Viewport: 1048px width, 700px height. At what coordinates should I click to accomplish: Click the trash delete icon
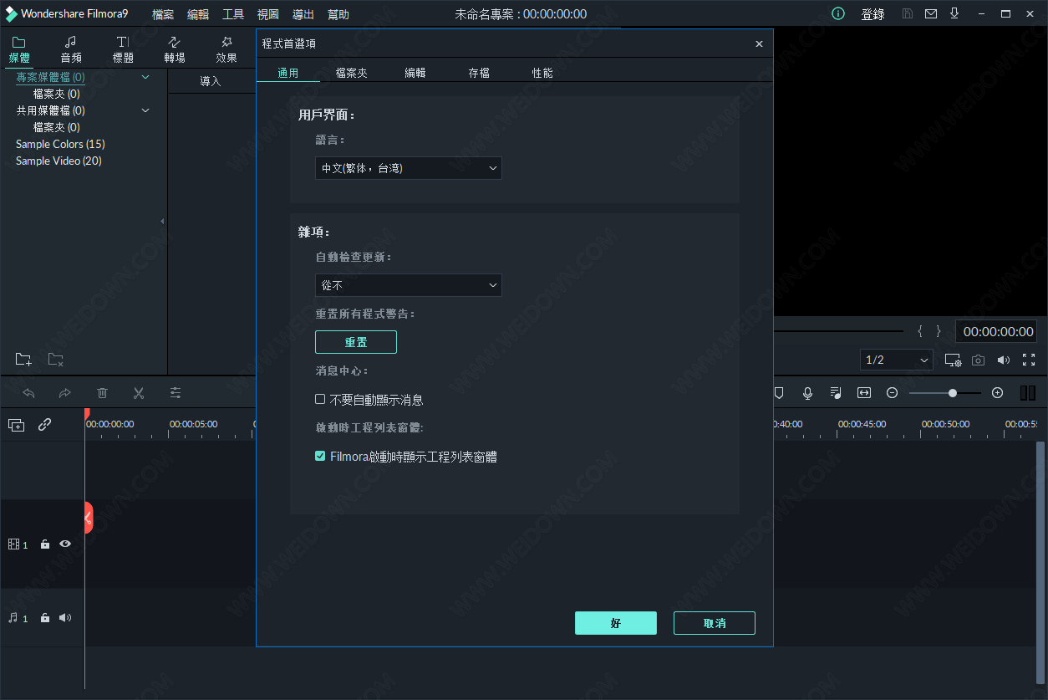tap(102, 392)
